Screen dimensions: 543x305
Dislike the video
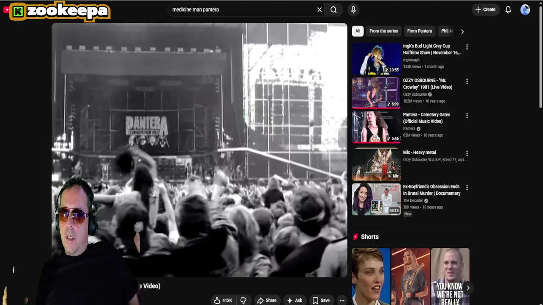(244, 300)
